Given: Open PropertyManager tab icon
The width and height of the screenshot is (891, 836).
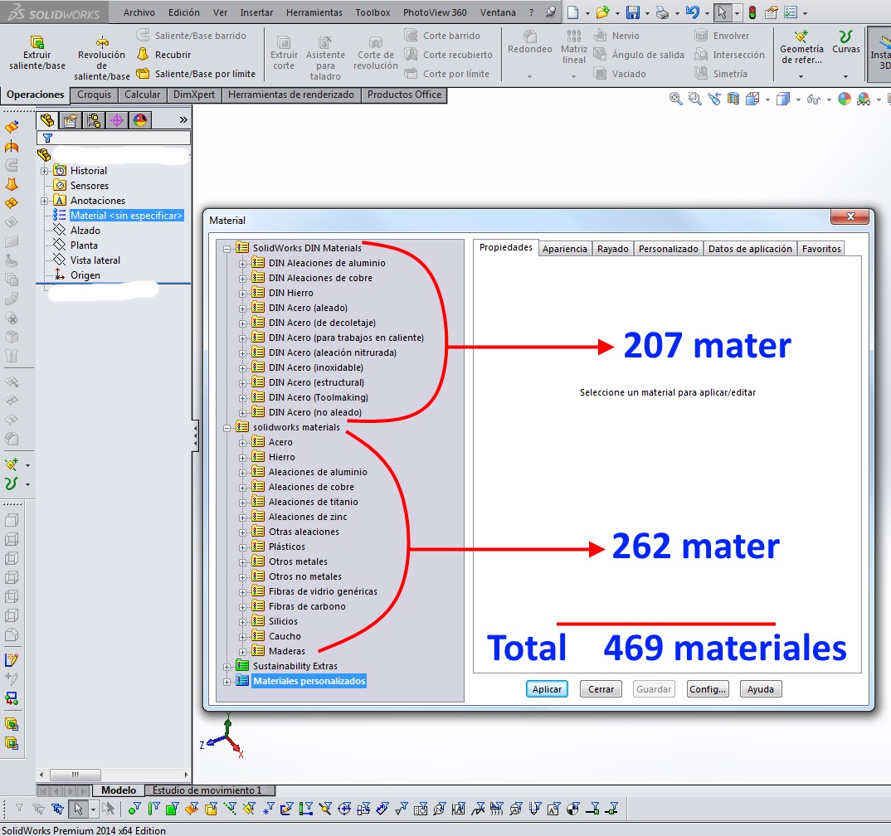Looking at the screenshot, I should tap(71, 119).
